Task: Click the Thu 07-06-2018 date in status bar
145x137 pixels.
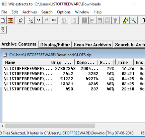Action: 120,133
